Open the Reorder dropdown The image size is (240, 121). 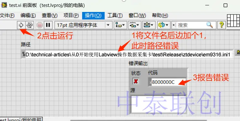click(164, 25)
